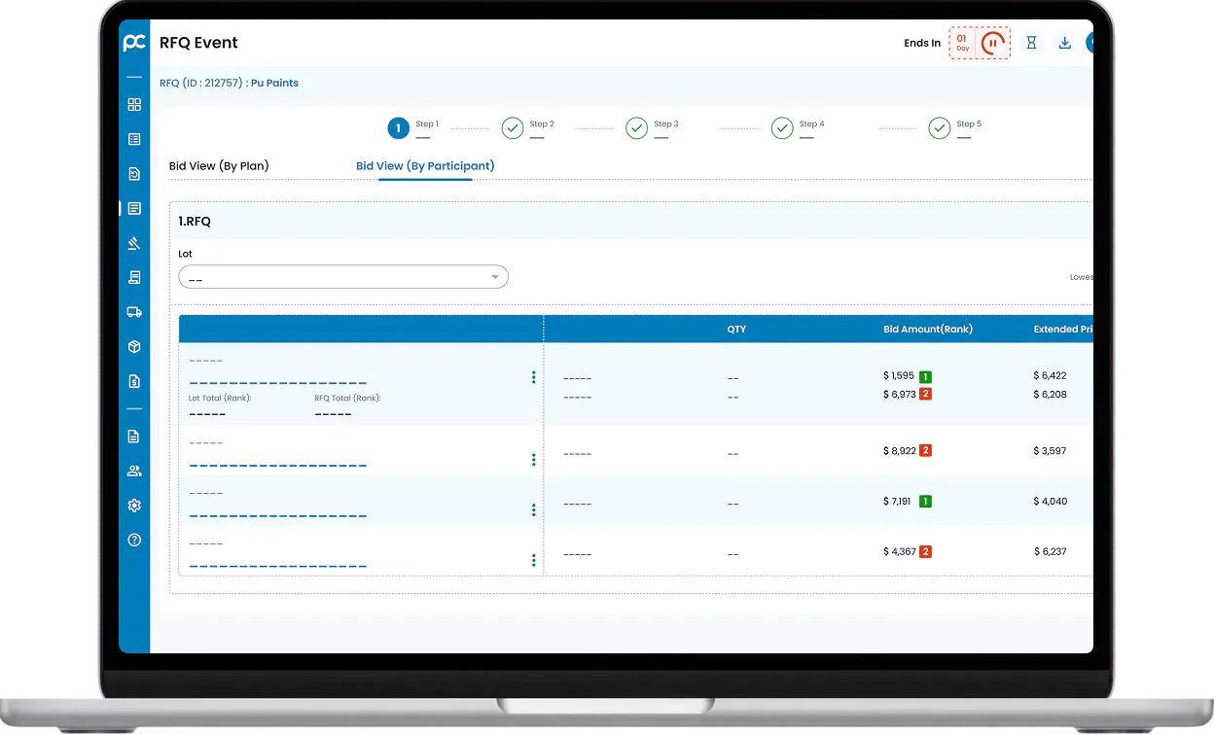Open the settings gear in sidebar
Viewport: 1214px width, 735px height.
134,506
